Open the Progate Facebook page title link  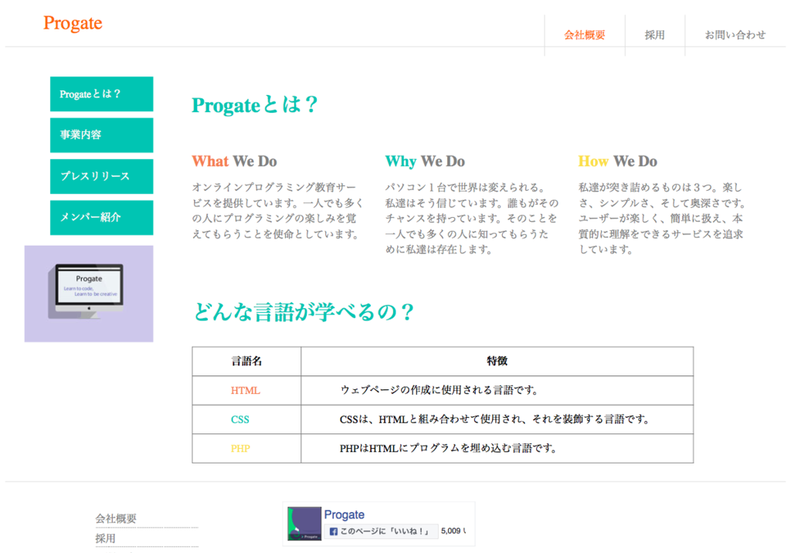(344, 514)
